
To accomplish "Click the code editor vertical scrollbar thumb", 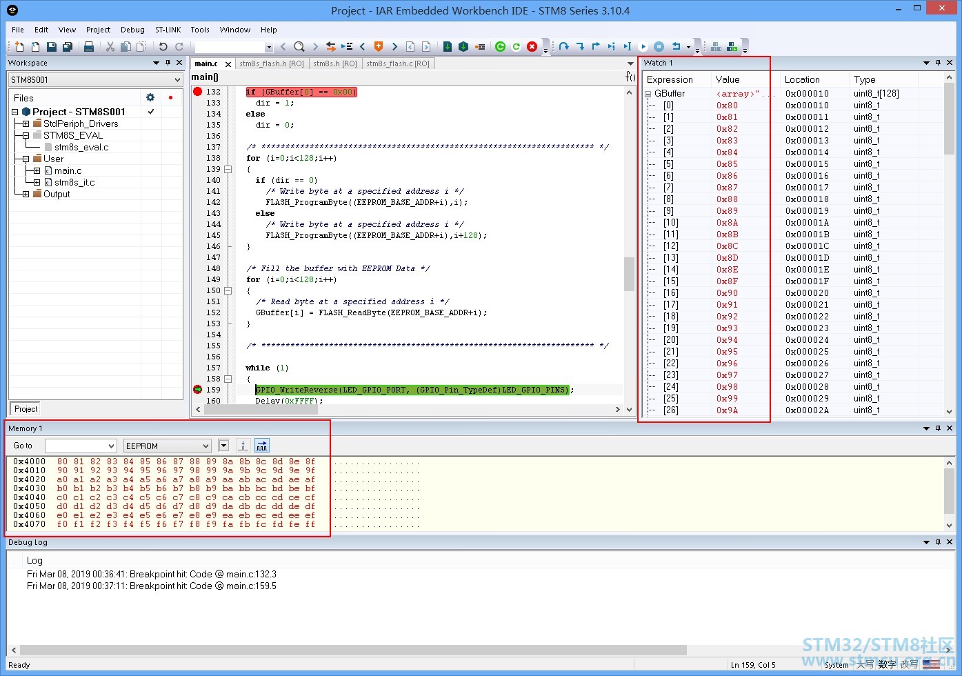I will click(629, 274).
